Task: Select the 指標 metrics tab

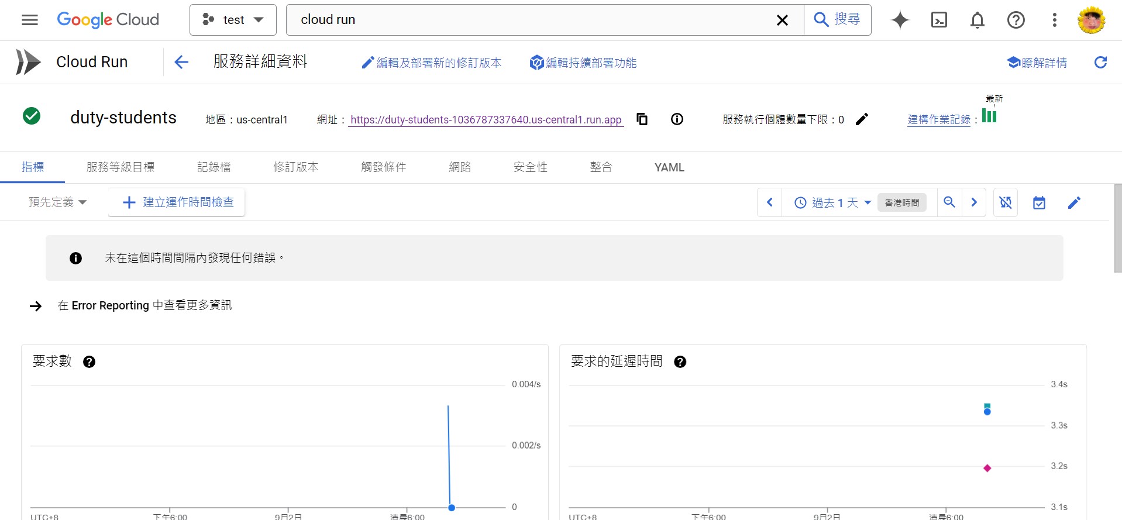Action: 33,167
